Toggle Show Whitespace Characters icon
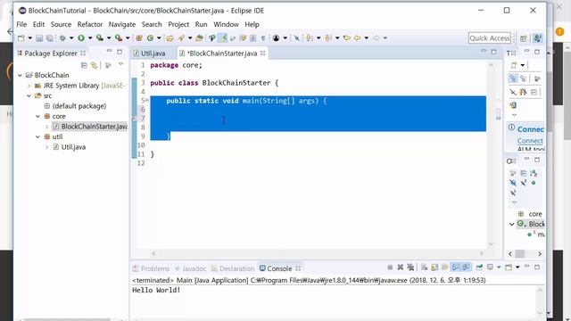571x321 pixels. click(x=263, y=37)
